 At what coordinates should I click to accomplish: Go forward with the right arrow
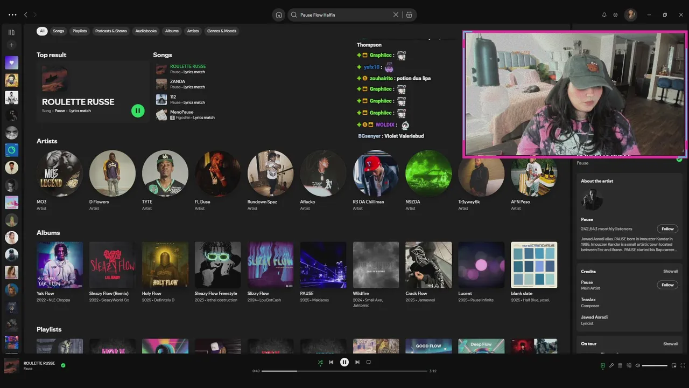36,15
